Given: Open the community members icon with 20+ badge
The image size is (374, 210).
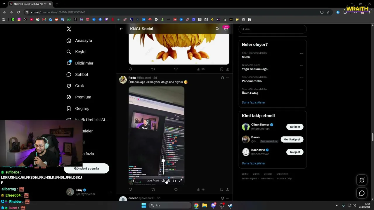Looking at the screenshot, I should 226,29.
